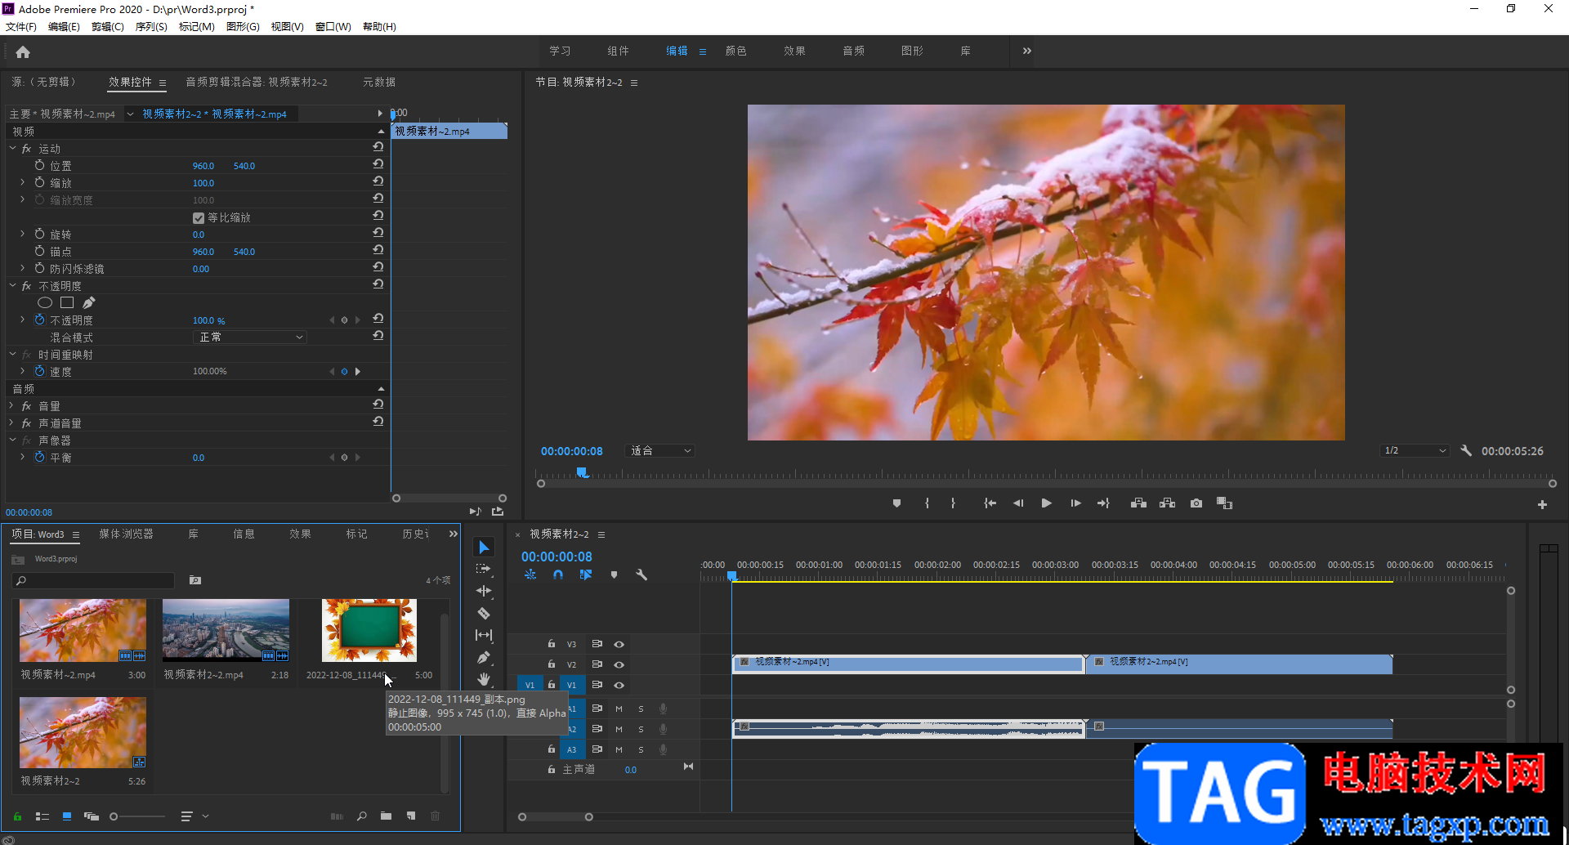Screen dimensions: 1569x845
Task: Click position X value 960.0
Action: (x=203, y=166)
